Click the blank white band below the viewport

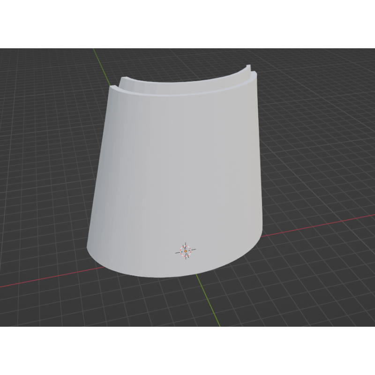tap(187, 352)
